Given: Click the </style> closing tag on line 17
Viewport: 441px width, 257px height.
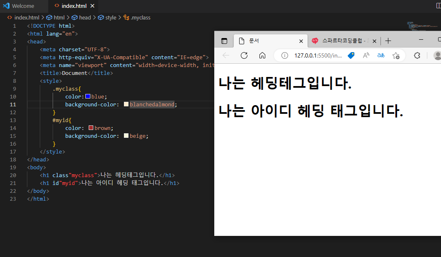Looking at the screenshot, I should click(52, 151).
